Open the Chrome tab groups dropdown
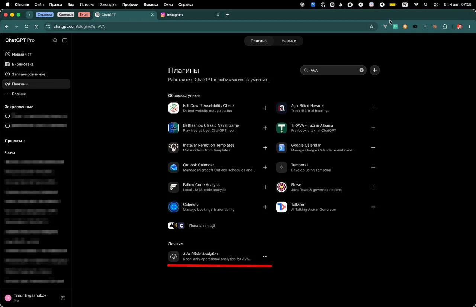The image size is (476, 307). 29,15
